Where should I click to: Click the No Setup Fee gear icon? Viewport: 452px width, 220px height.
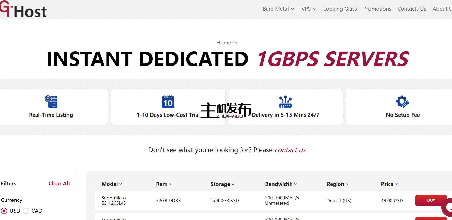[x=403, y=102]
